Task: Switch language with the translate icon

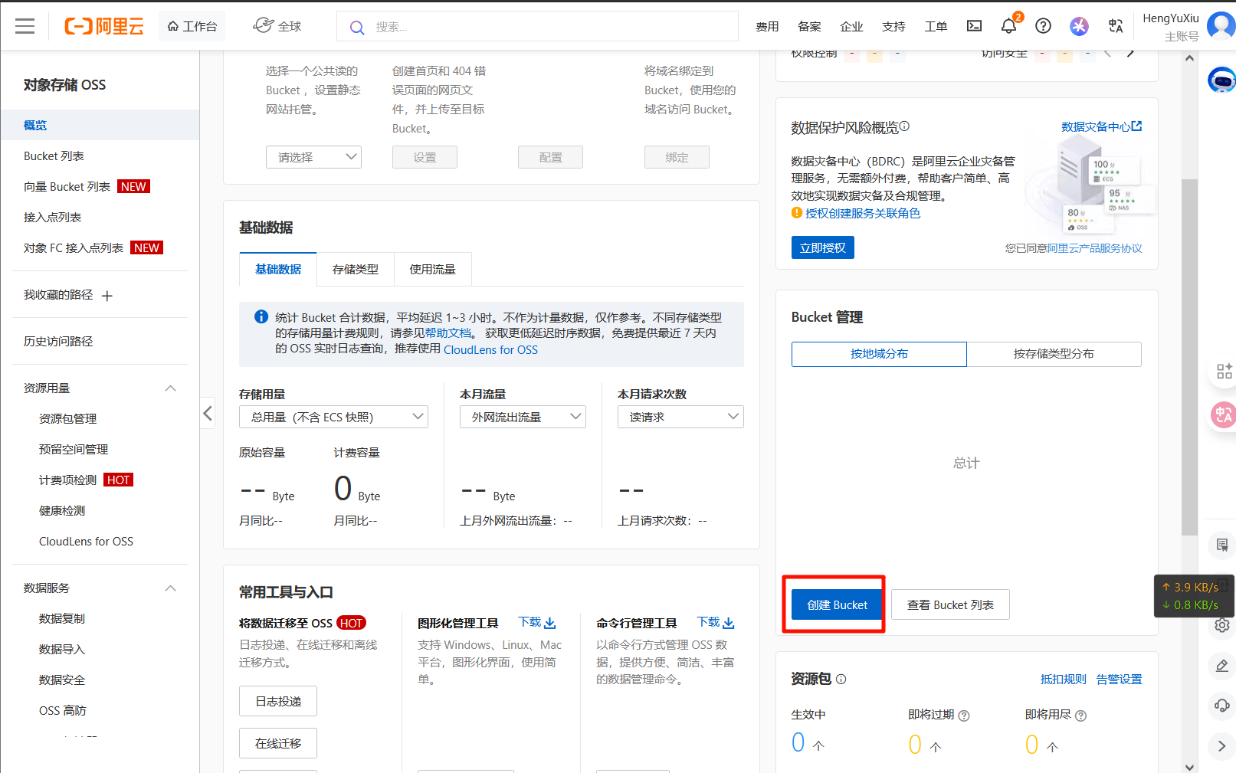Action: coord(1116,26)
